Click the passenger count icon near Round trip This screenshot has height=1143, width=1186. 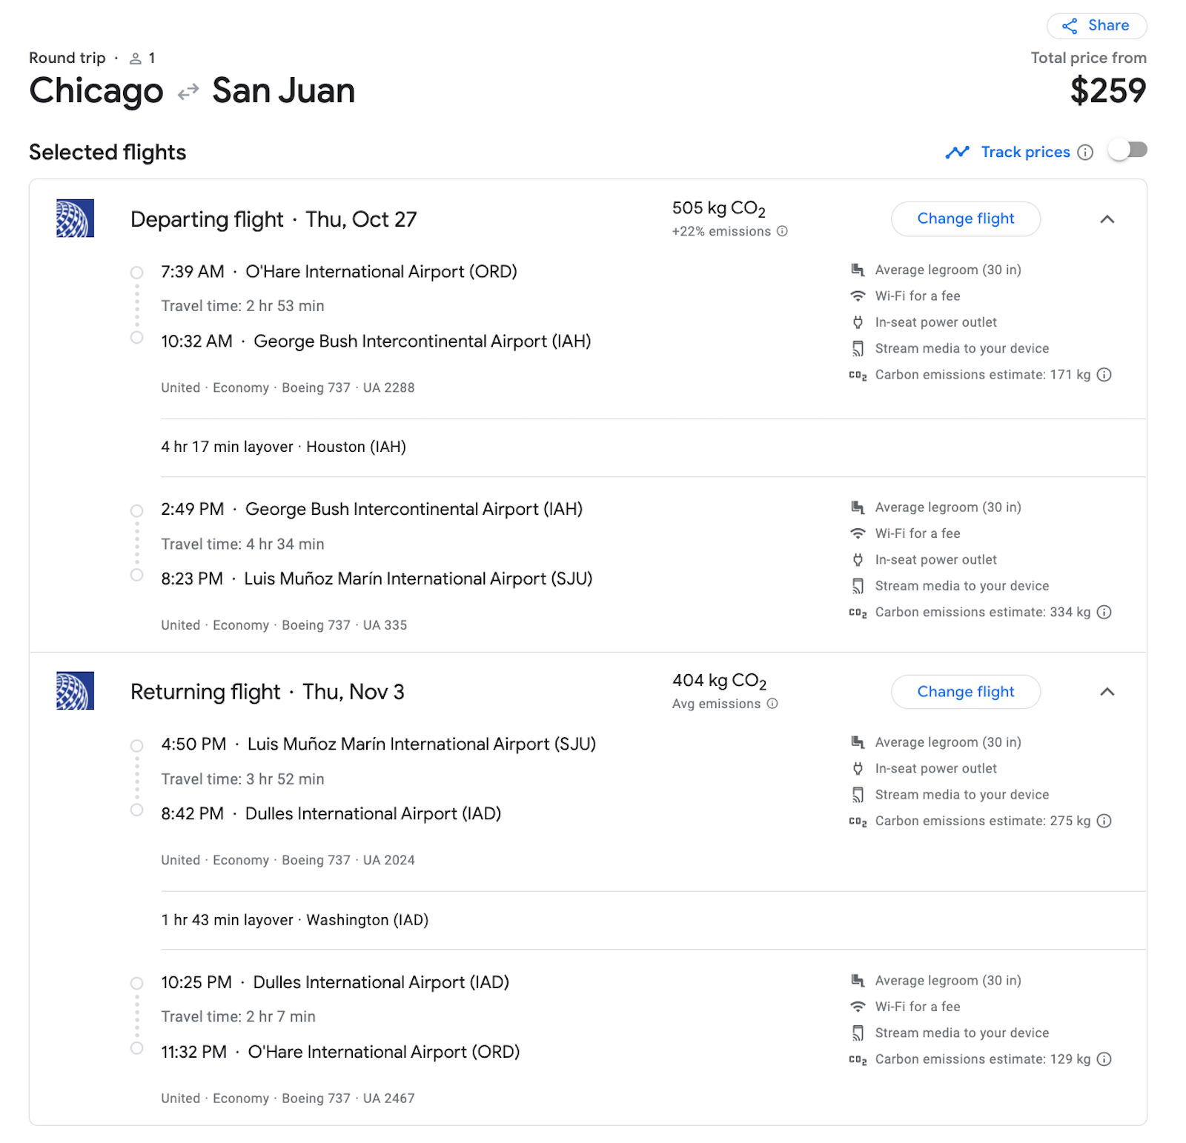[x=136, y=58]
